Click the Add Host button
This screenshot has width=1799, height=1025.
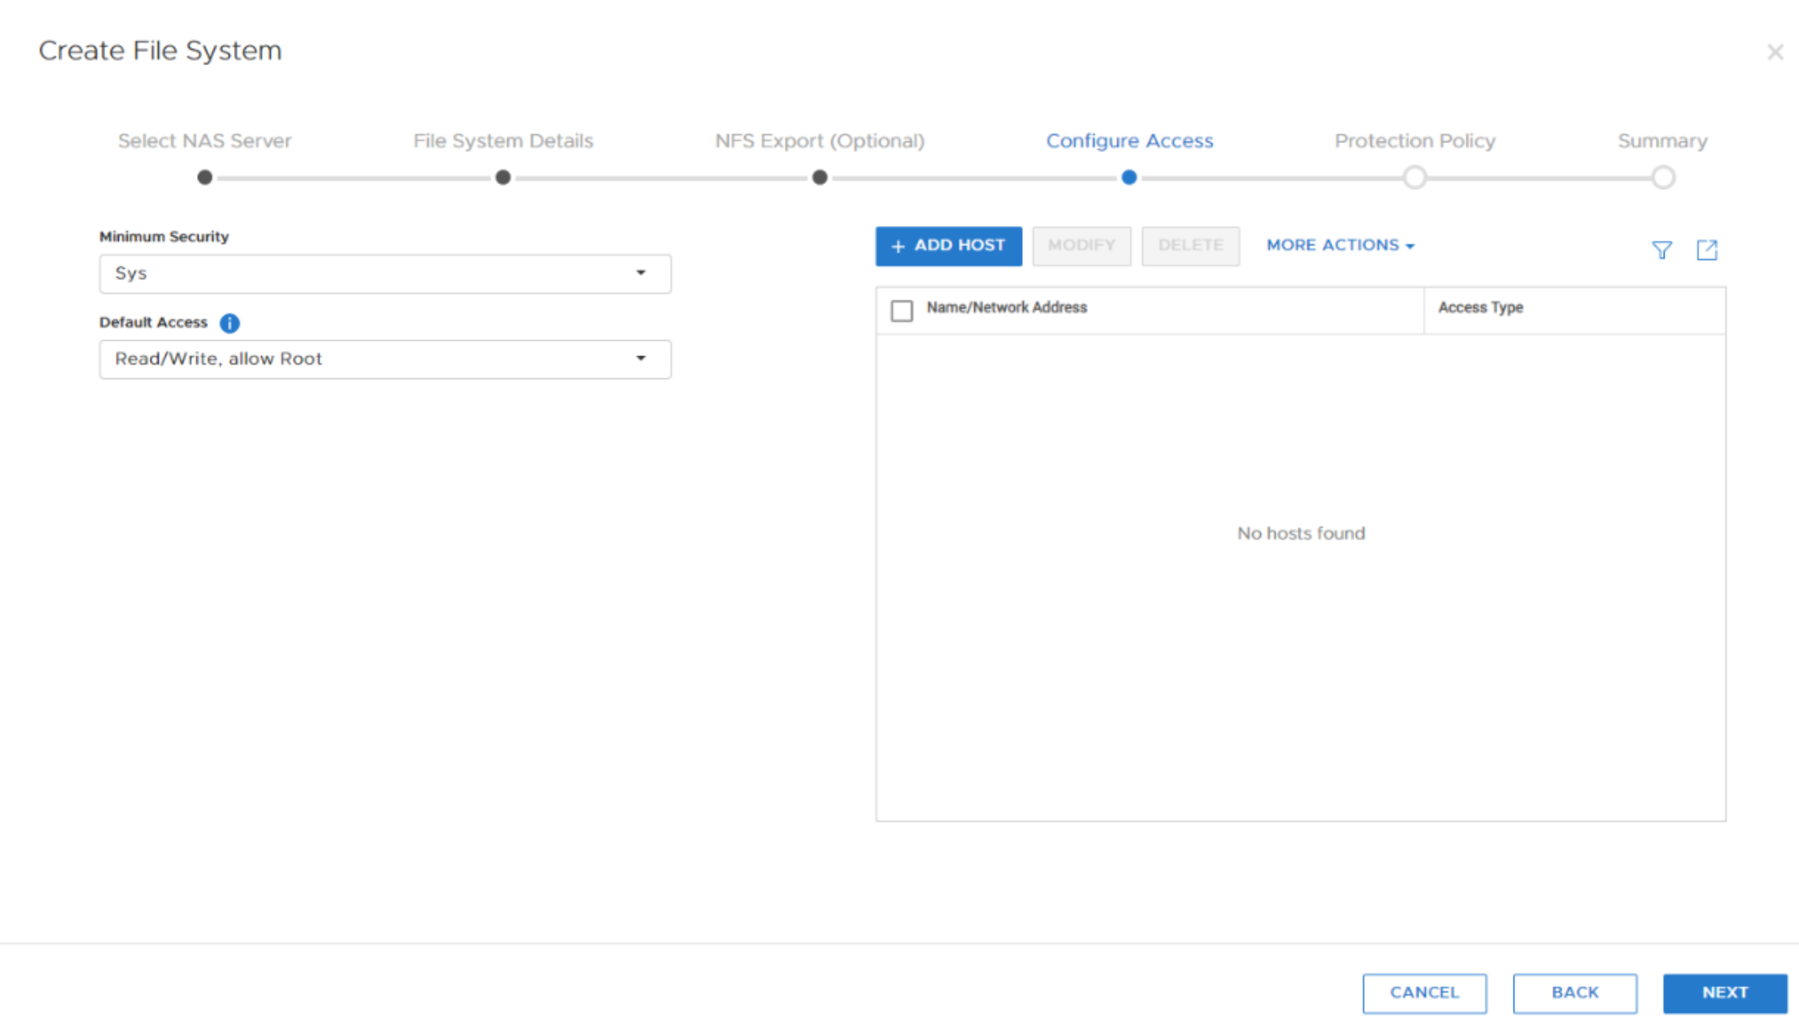[x=950, y=245]
